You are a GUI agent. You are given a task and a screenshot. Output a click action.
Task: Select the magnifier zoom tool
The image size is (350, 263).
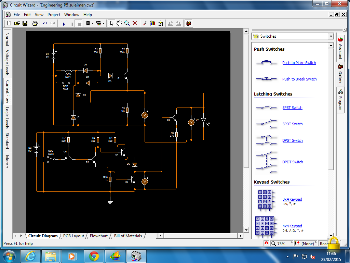[x=127, y=23]
